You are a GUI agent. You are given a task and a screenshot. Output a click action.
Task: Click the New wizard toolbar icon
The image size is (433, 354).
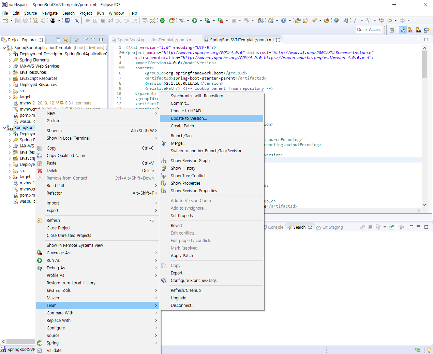pyautogui.click(x=5, y=20)
